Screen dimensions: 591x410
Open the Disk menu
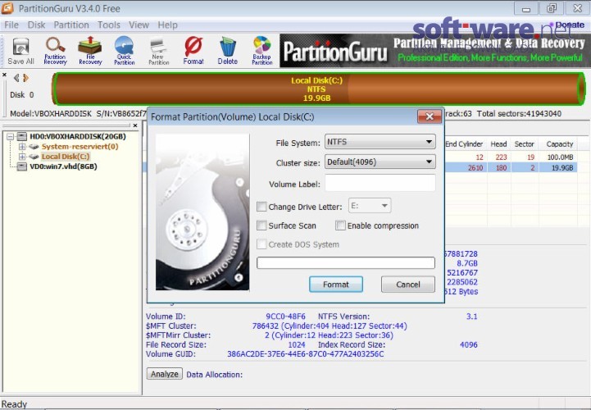coord(36,25)
